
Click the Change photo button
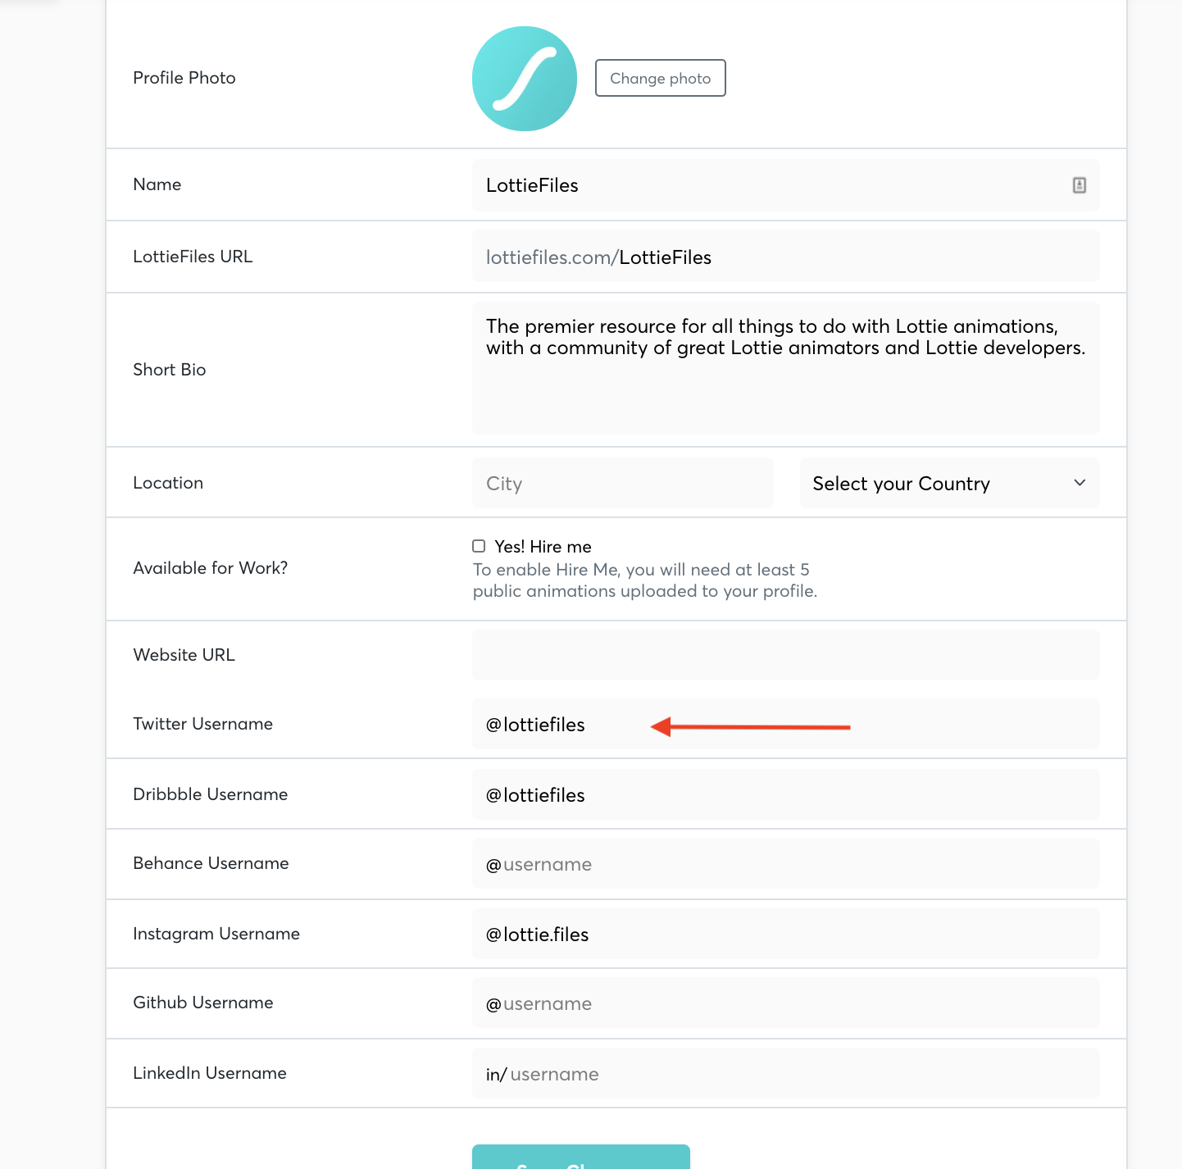click(660, 78)
